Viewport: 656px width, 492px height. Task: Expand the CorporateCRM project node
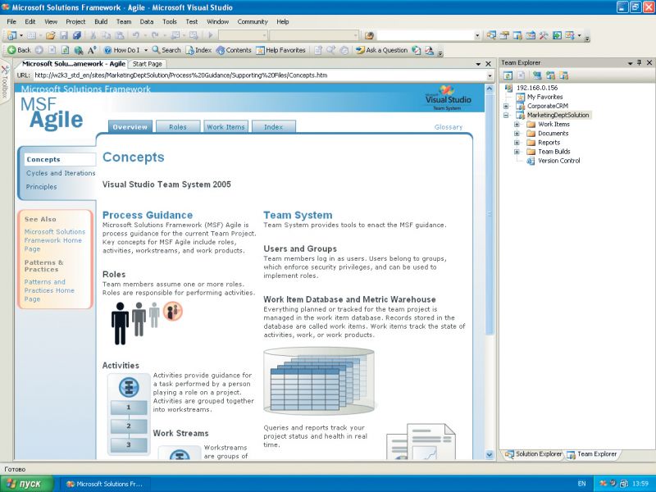point(506,106)
